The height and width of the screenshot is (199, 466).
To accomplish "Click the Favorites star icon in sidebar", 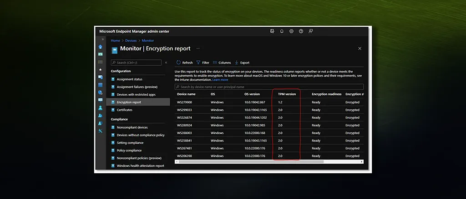I will point(101,70).
